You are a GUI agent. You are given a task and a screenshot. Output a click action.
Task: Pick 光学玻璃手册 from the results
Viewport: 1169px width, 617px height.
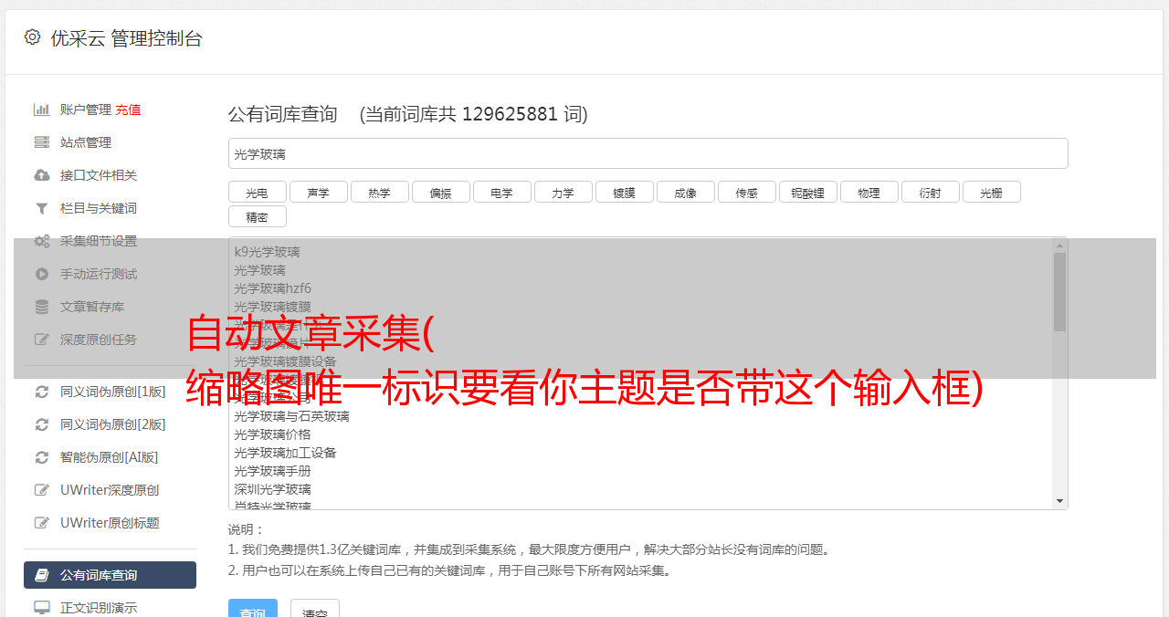(x=640, y=471)
